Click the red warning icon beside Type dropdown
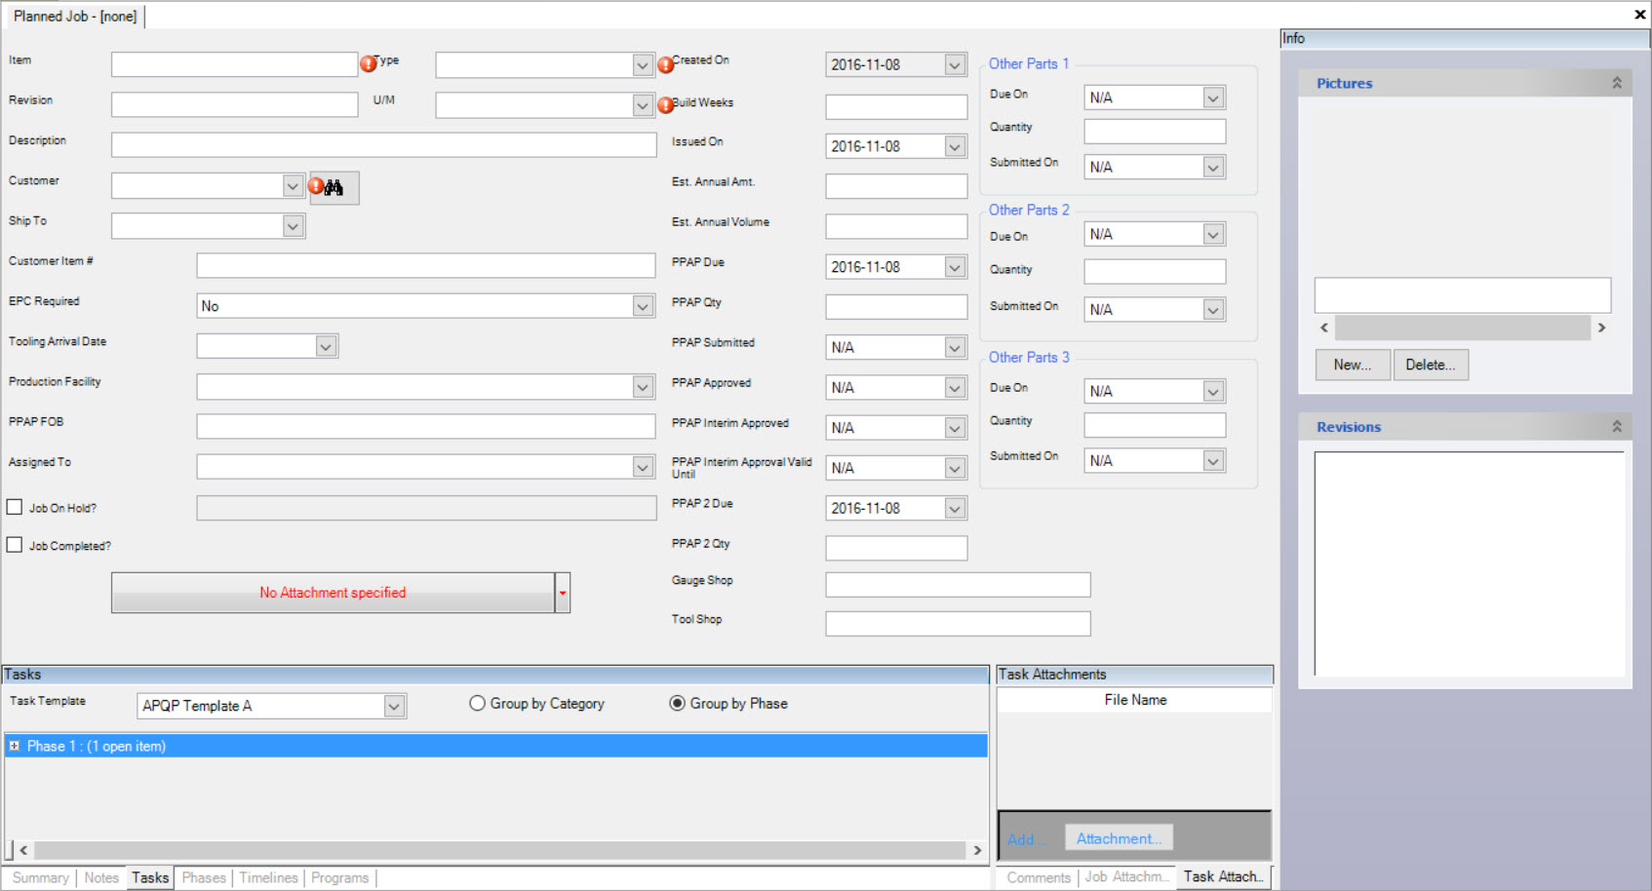Viewport: 1652px width, 891px height. [666, 65]
